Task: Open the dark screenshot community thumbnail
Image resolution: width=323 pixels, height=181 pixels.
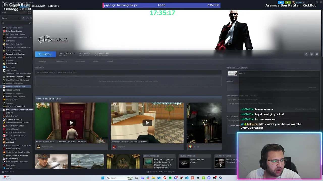Action: point(204,123)
